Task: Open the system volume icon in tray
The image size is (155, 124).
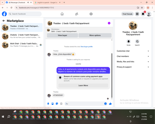Action: point(131,117)
